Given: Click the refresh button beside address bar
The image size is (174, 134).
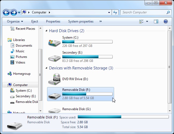Looking at the screenshot, I should click(115, 12).
